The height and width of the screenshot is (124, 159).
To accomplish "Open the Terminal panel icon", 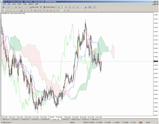I will click(x=23, y=7).
